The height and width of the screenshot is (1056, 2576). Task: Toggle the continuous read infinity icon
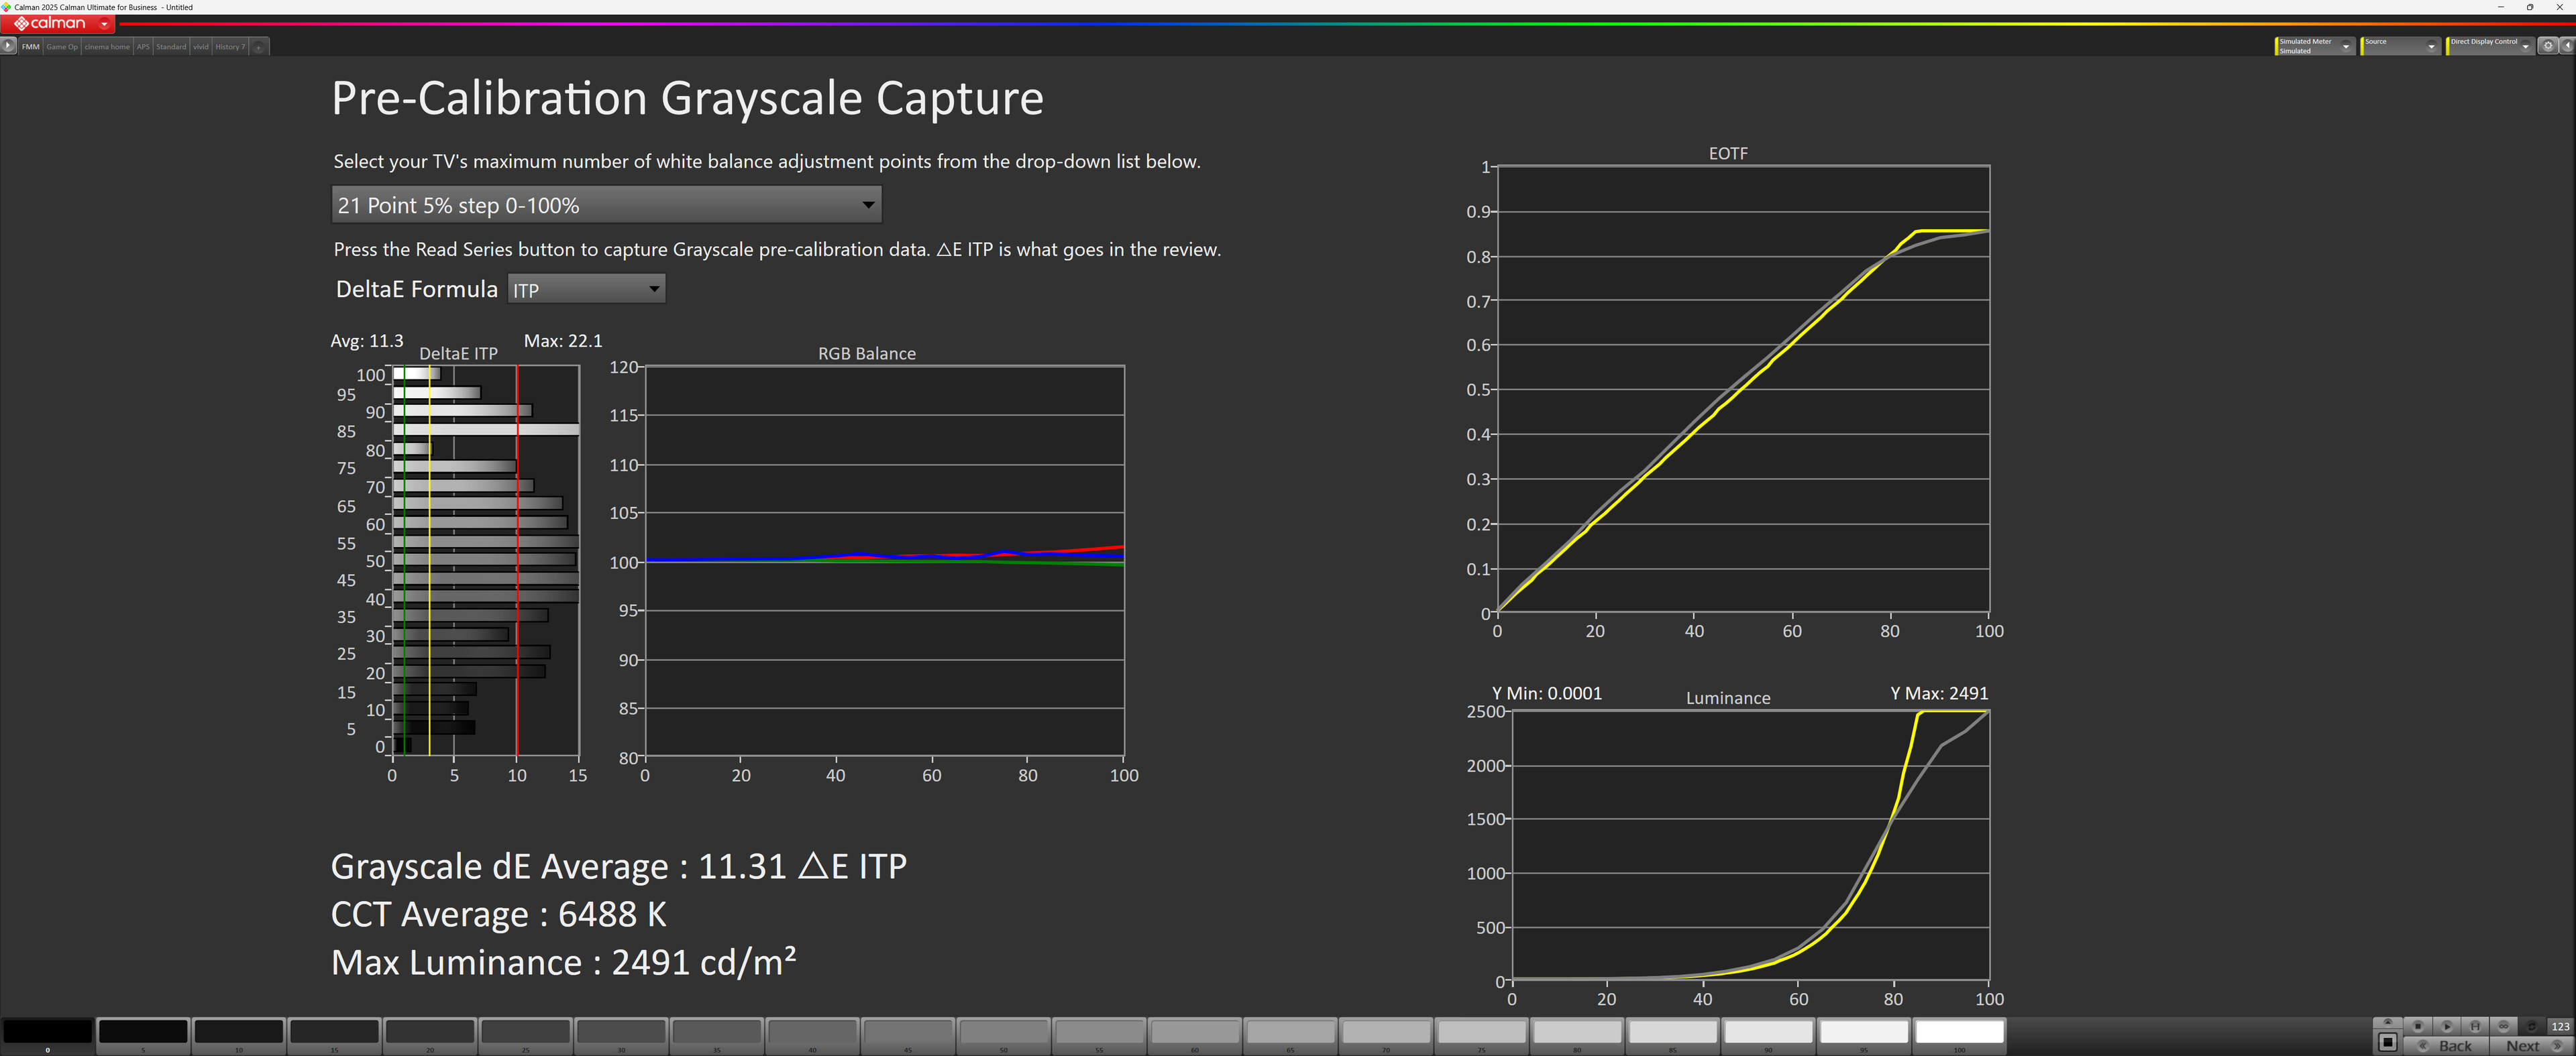point(2503,1027)
